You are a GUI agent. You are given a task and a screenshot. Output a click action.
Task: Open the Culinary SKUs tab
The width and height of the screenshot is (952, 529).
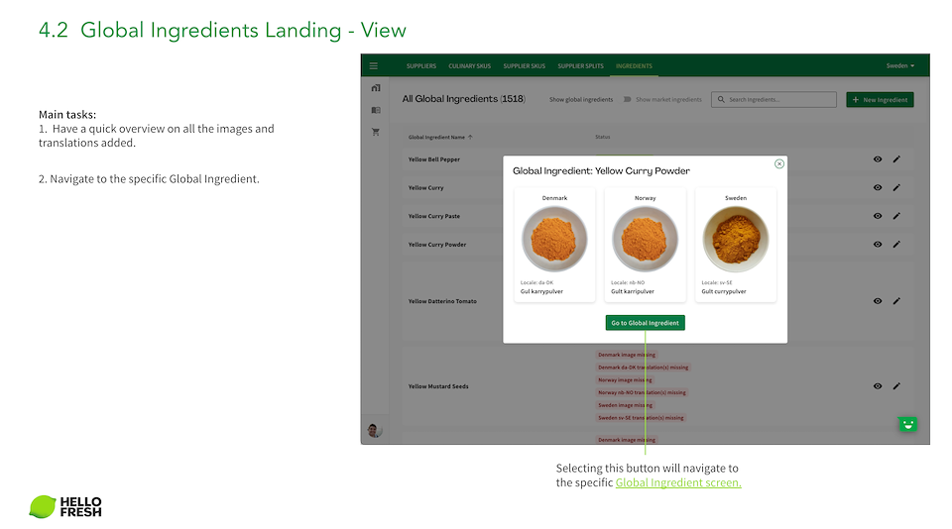pos(469,66)
